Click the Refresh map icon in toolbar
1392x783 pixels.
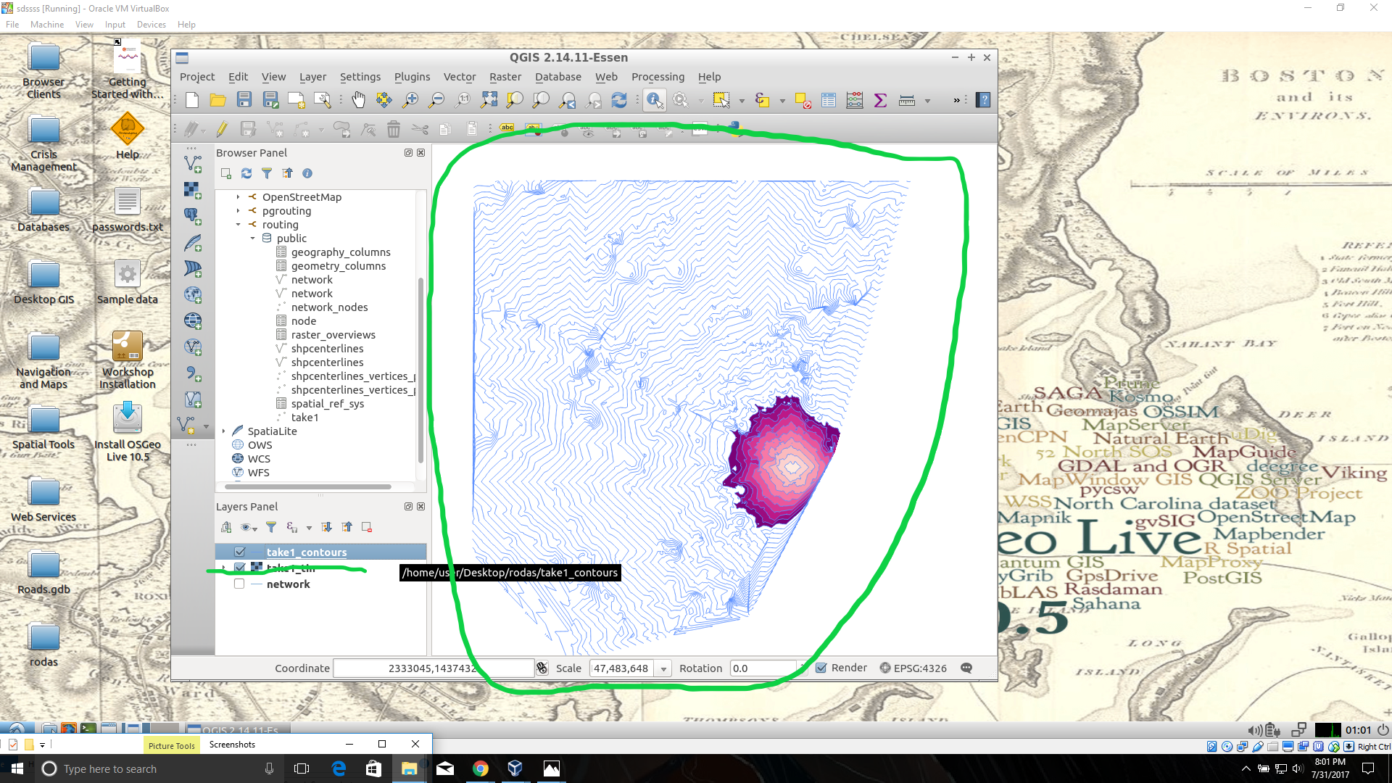pyautogui.click(x=619, y=100)
